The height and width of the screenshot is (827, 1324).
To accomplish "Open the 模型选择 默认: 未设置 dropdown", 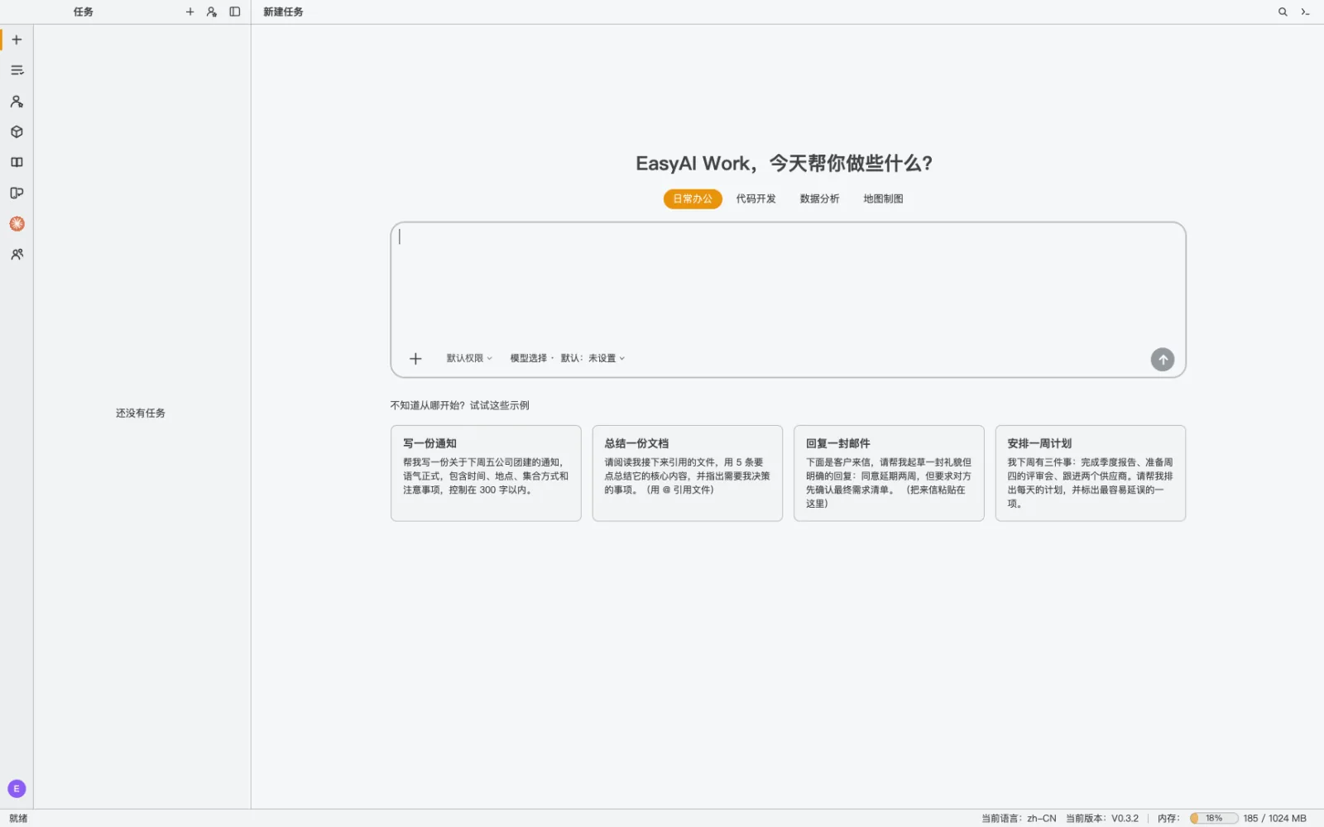I will point(568,358).
